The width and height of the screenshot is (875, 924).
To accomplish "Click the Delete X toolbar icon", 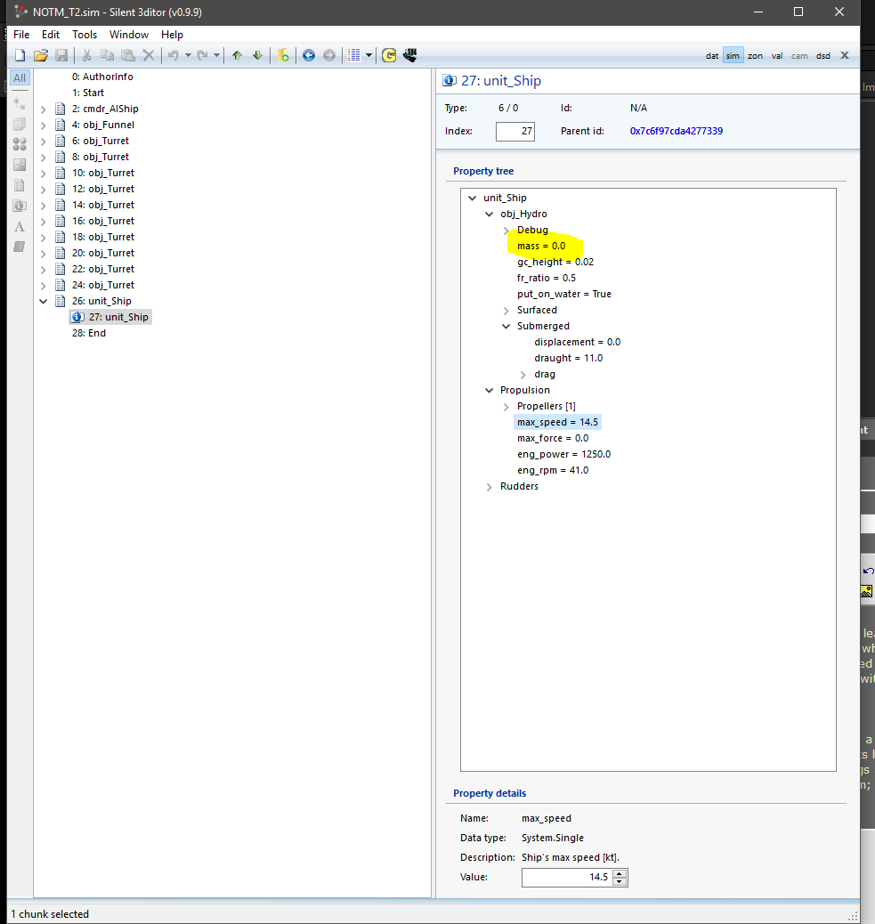I will [149, 55].
